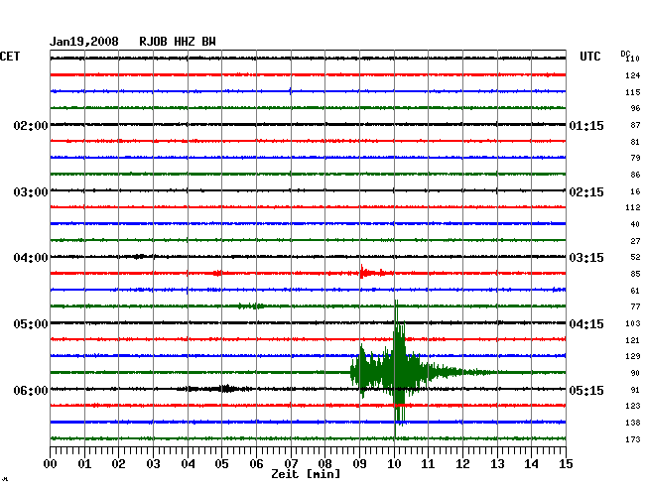
Task: Click the 06:00 CET time label
Action: pyautogui.click(x=31, y=390)
